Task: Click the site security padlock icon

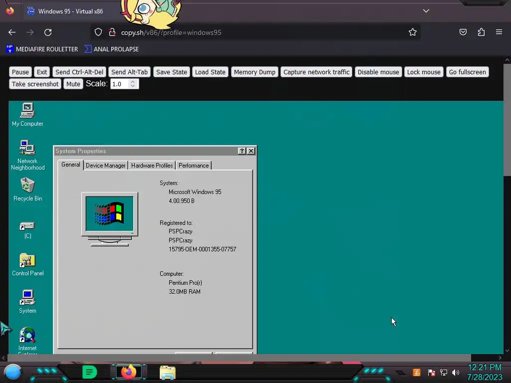Action: 112,32
